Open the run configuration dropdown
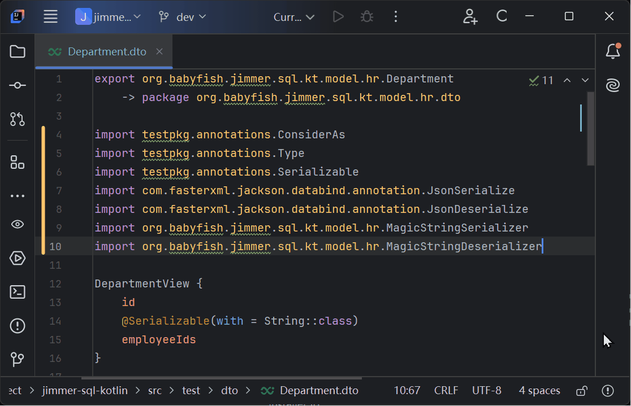 point(293,16)
